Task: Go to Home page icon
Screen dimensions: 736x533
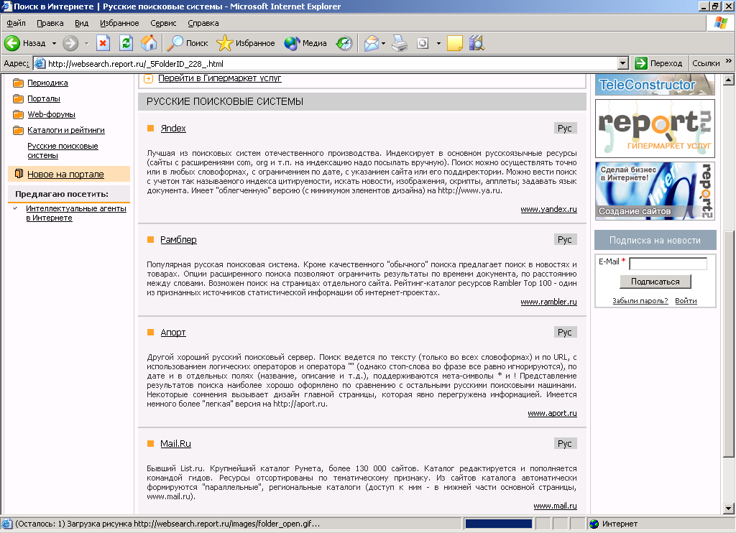Action: click(x=149, y=43)
